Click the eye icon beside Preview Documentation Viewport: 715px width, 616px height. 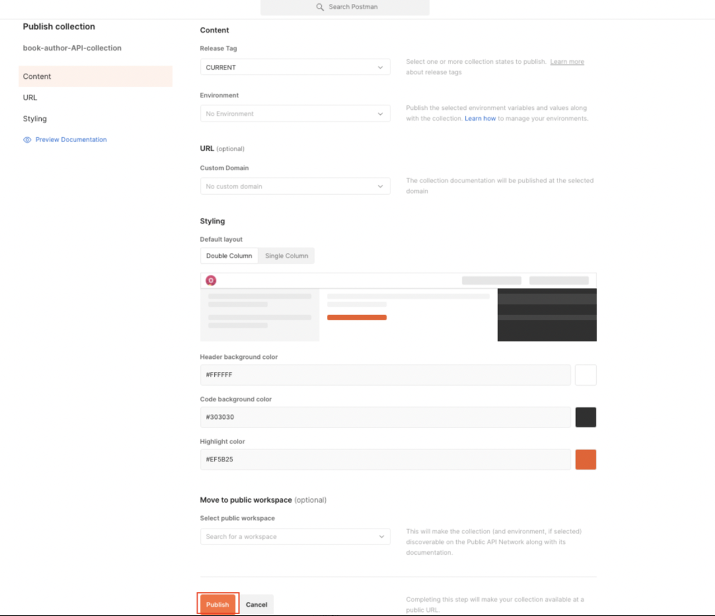point(27,140)
